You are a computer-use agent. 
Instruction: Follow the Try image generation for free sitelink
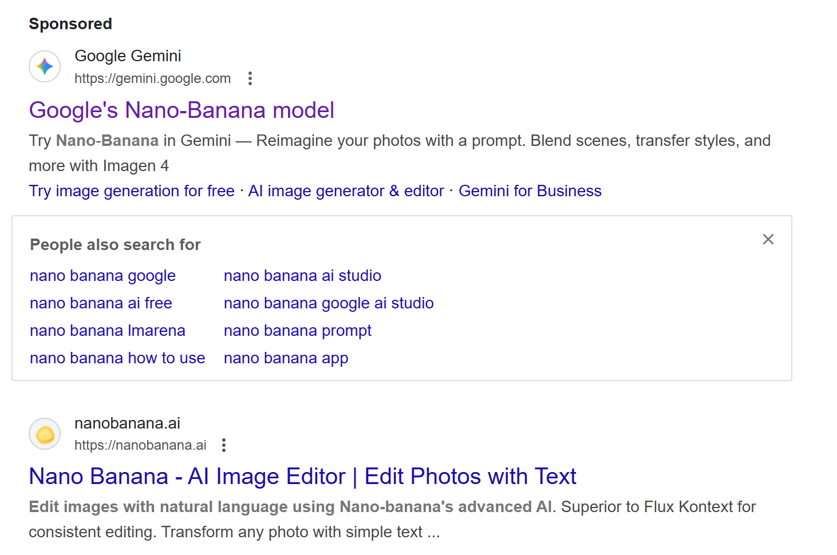(132, 191)
